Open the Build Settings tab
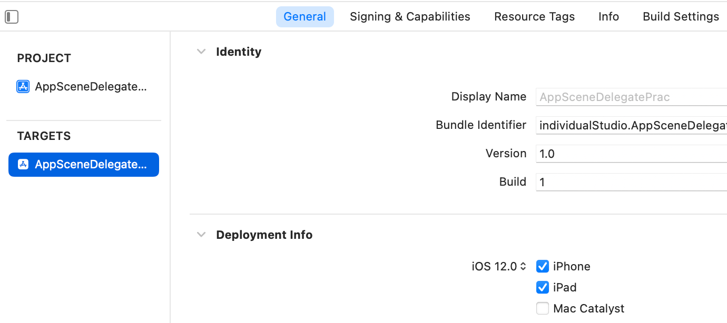Screen dimensions: 727x323 click(681, 16)
